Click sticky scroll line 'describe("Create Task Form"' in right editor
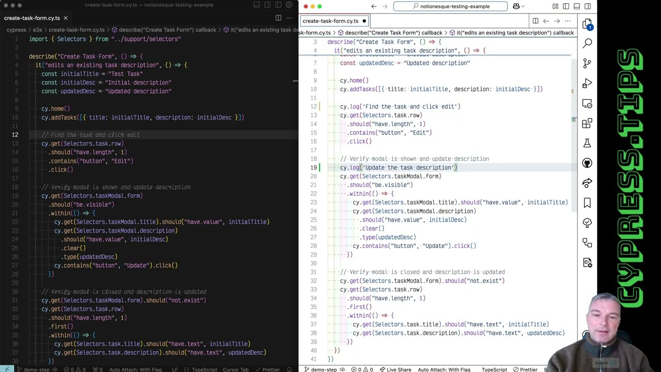This screenshot has height=372, width=661. coord(384,42)
